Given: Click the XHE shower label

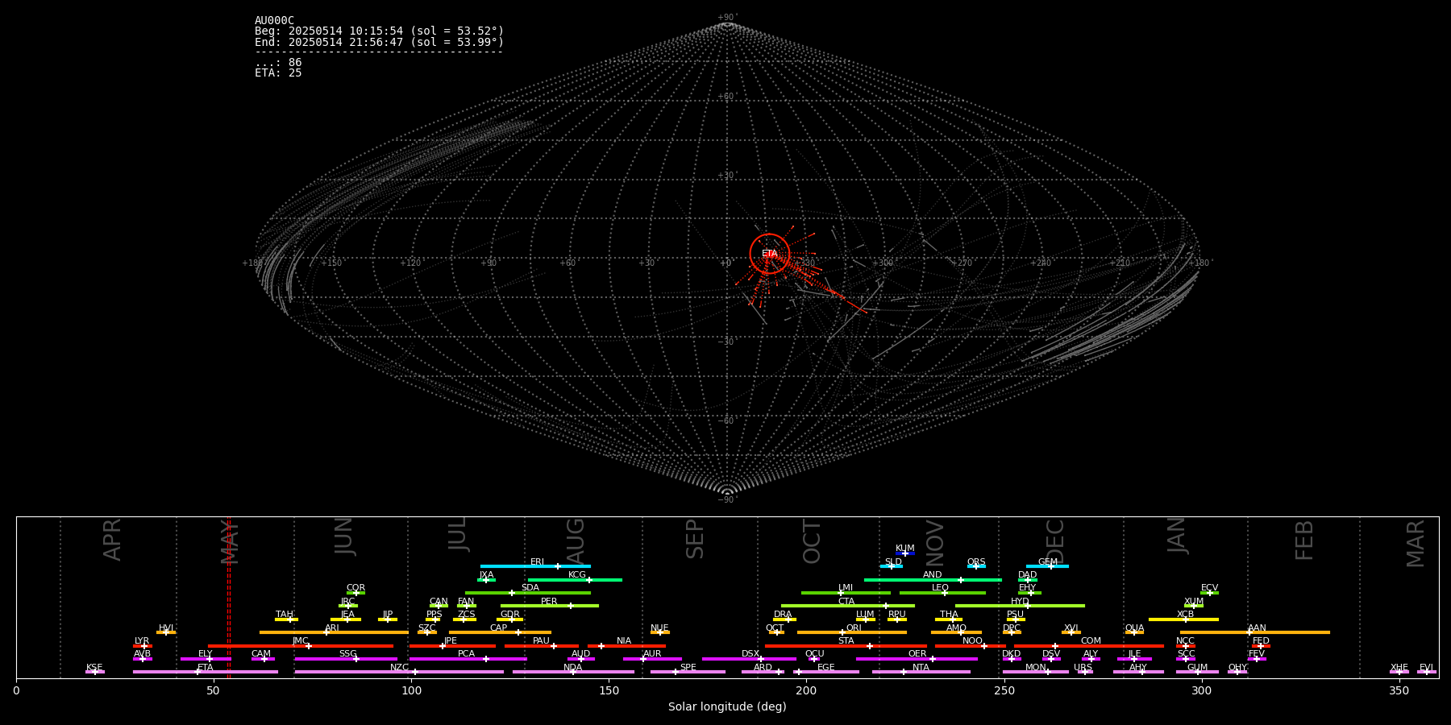Looking at the screenshot, I should point(1399,668).
